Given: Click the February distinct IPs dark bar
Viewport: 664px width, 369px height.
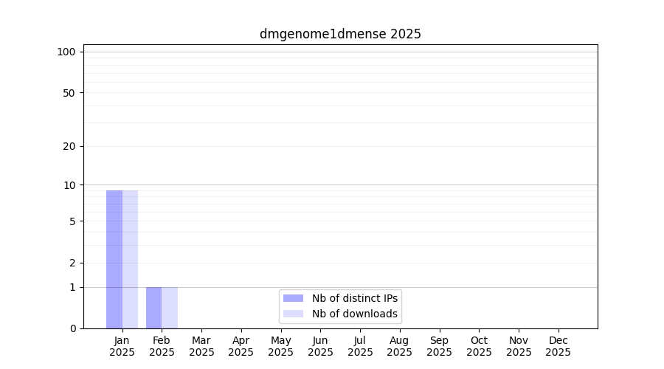Looking at the screenshot, I should [x=154, y=308].
